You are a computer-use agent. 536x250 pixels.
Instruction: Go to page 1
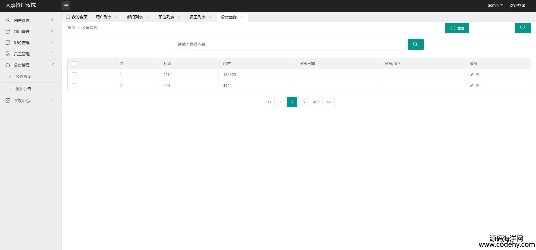(x=281, y=102)
